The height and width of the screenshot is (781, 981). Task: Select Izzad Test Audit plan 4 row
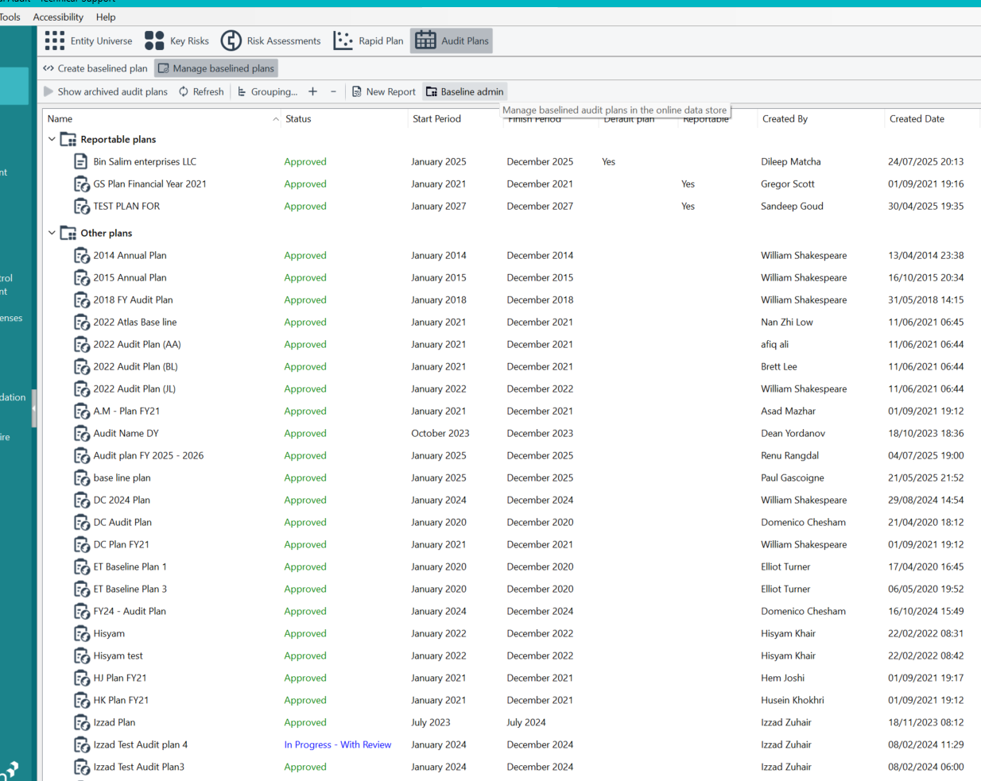[510, 744]
